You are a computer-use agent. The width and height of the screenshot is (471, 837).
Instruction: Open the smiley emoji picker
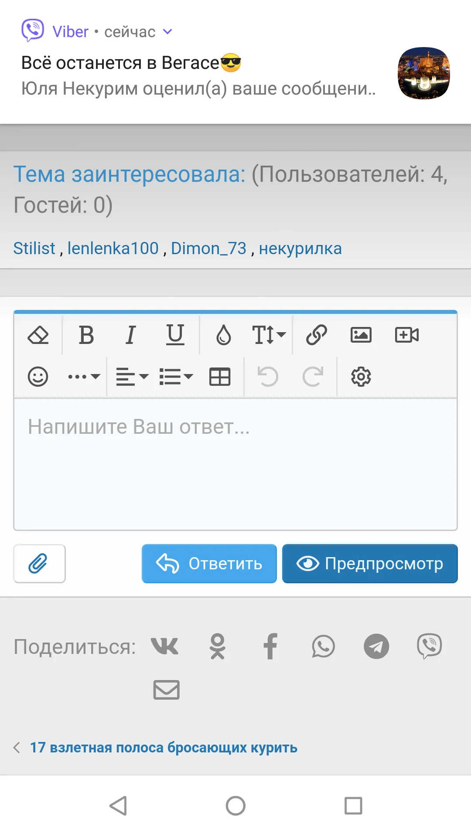point(38,377)
